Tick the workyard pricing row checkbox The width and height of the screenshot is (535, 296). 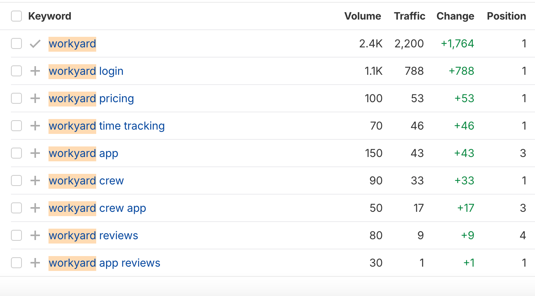click(x=16, y=99)
